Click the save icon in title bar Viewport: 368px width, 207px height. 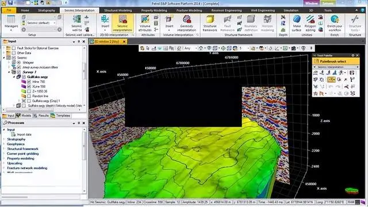[x=10, y=3]
